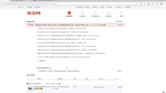The image size is (166, 93).
Task: Open the LED product thumbnail image
Action: click(x=30, y=88)
